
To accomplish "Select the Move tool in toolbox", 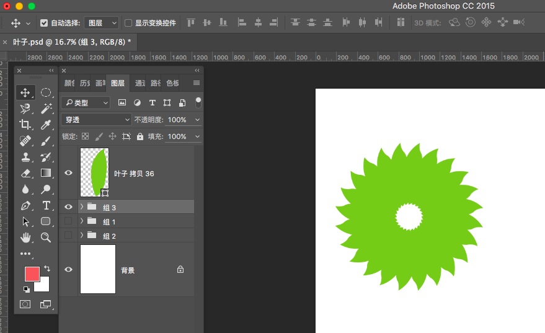I will tap(25, 92).
